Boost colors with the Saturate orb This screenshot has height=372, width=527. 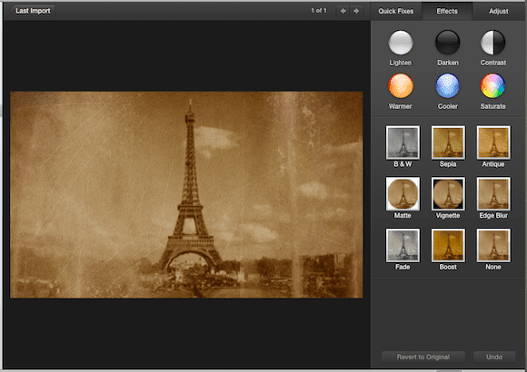click(x=492, y=86)
